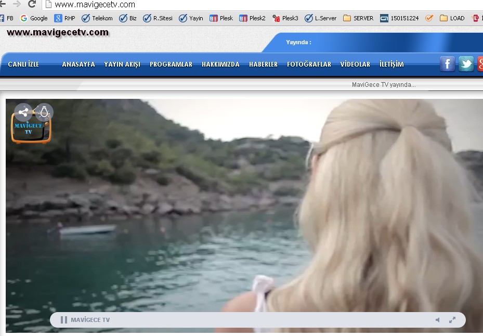Click the 'MaviGece TV yayında...' ticker text
This screenshot has width=483, height=336.
click(x=384, y=85)
